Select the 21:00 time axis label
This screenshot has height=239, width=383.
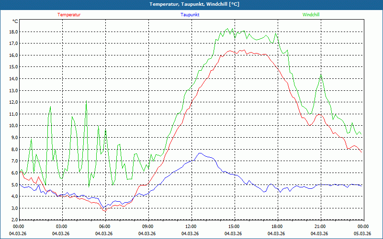(x=320, y=227)
